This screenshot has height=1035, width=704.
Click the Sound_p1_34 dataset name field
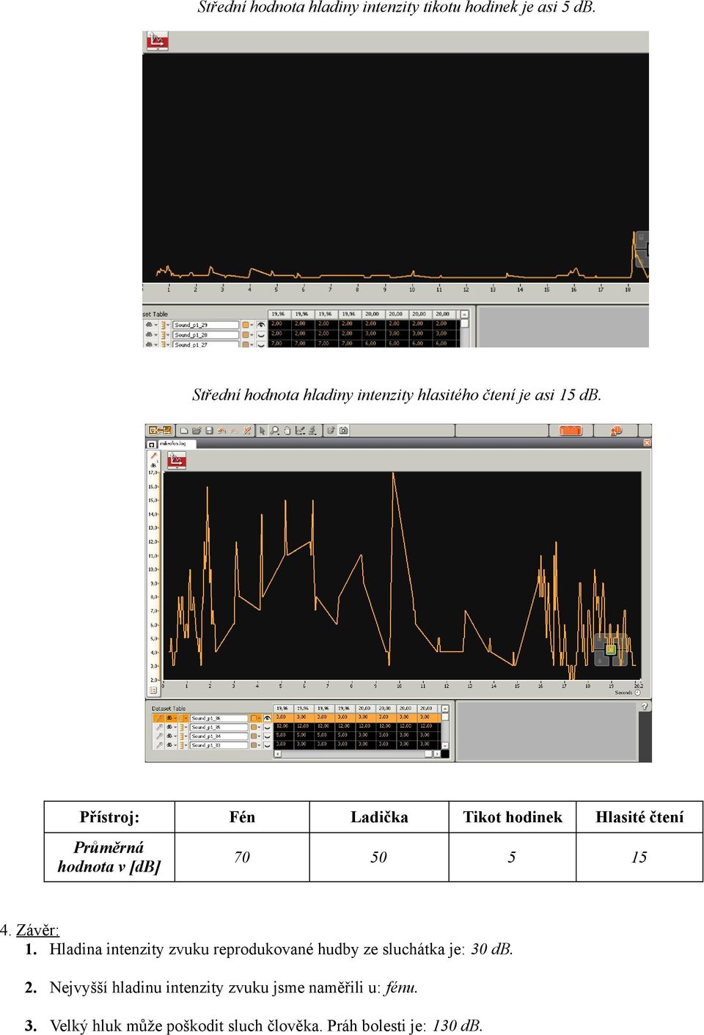point(219,736)
